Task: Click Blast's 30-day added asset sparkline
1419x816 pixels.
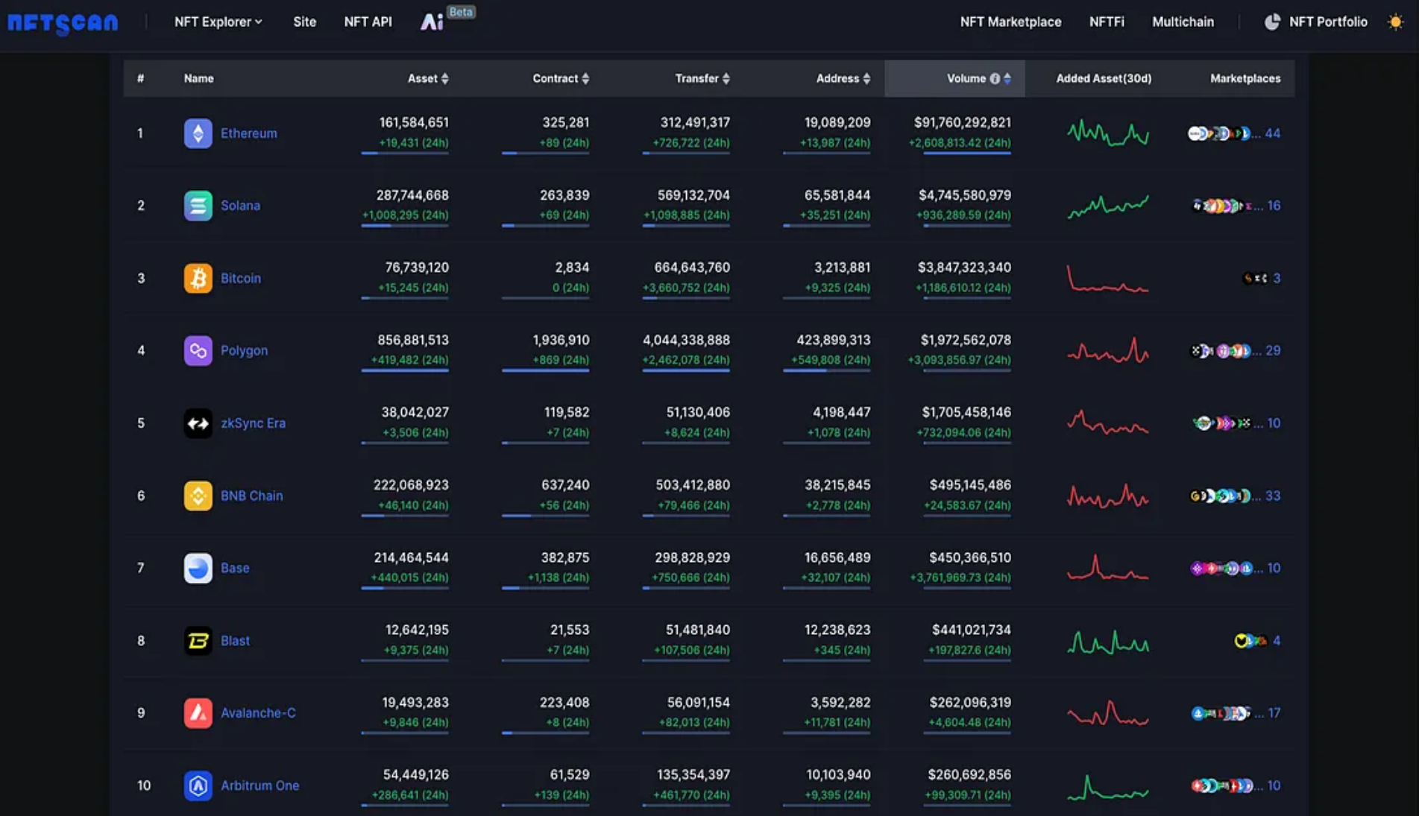Action: click(1108, 641)
